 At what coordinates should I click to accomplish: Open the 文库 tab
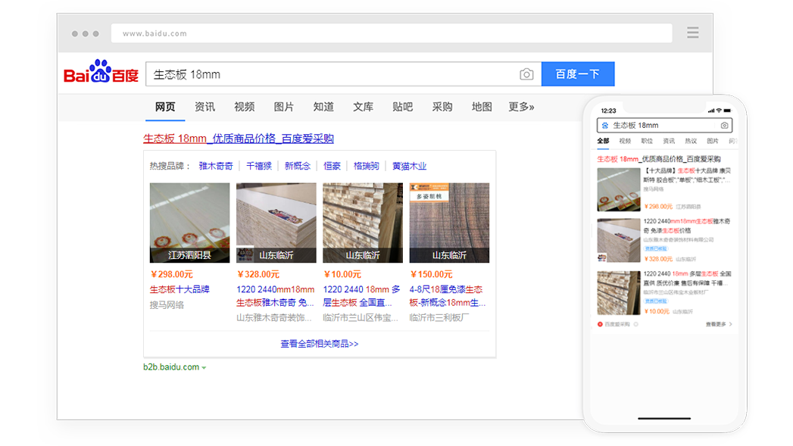(x=363, y=107)
